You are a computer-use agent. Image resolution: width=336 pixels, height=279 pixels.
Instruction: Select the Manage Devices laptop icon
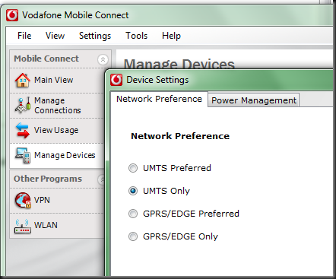tap(23, 155)
